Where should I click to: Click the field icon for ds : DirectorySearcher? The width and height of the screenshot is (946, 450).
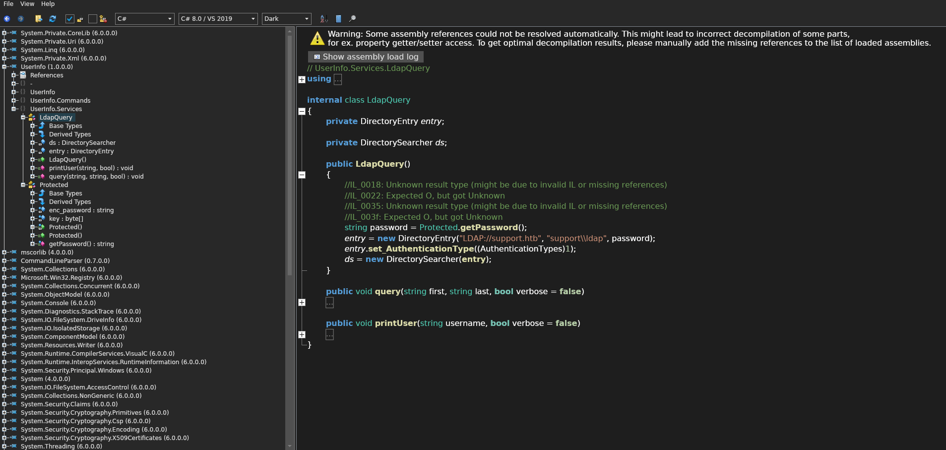[x=42, y=142]
